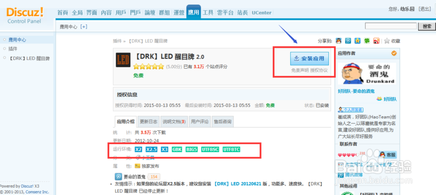Viewport: 436px width, 195px height.
Task: Share to Sina Weibo icon
Action: 377,41
